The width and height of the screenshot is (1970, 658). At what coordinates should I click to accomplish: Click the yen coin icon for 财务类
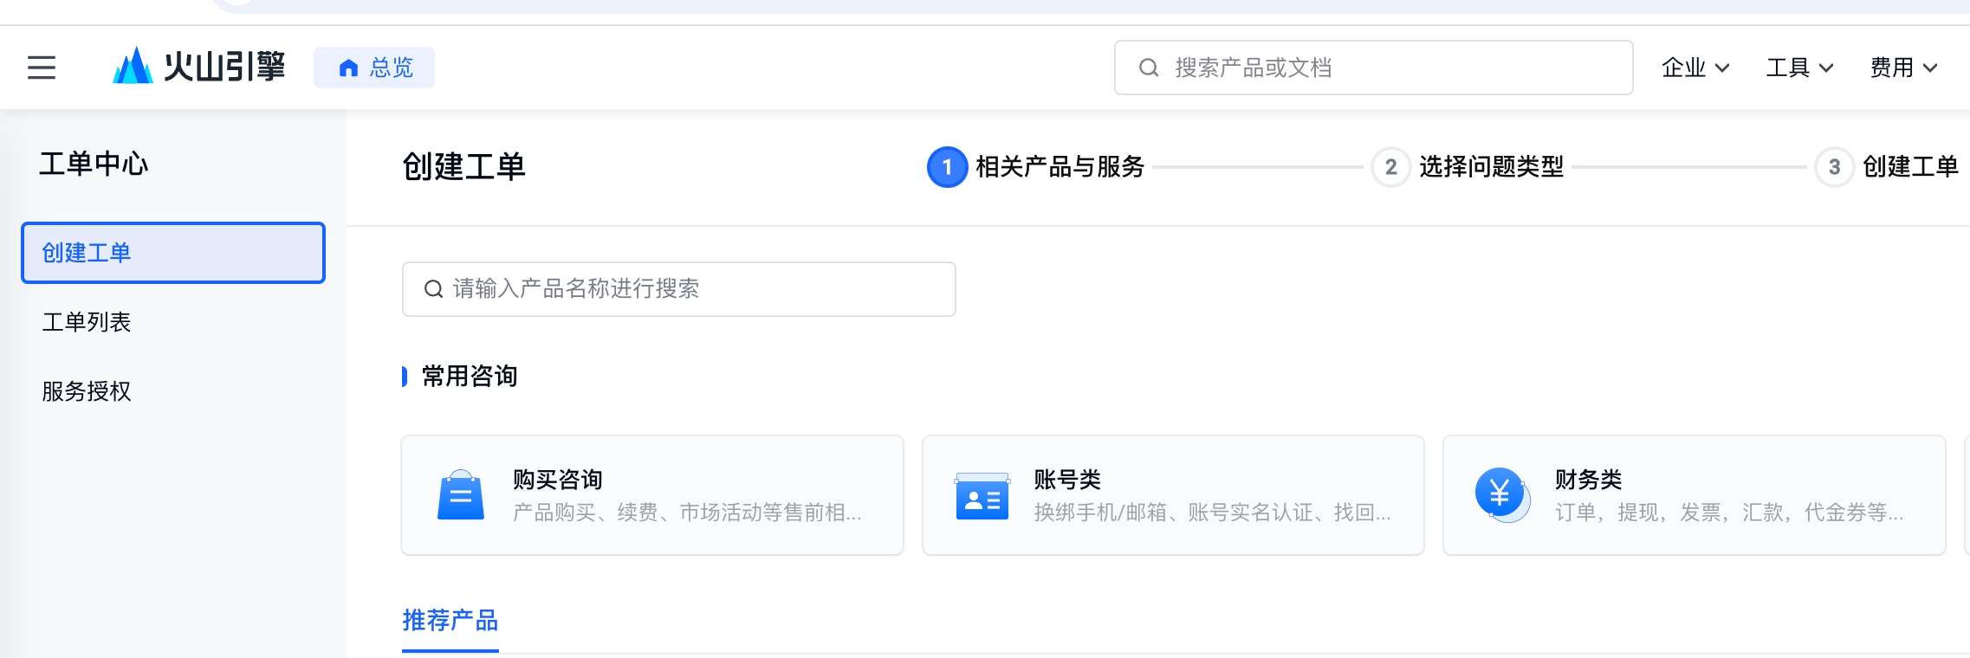[x=1502, y=495]
